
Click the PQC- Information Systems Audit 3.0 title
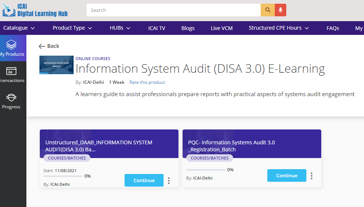[231, 146]
